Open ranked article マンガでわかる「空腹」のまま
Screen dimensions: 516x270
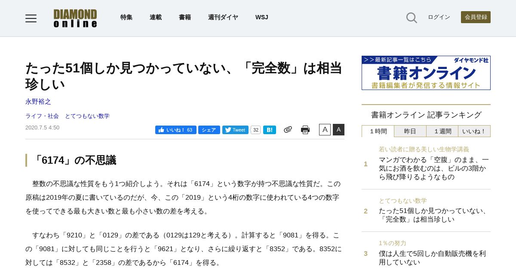click(x=434, y=168)
